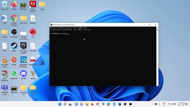190x107 pixels.
Task: Close the Administrator Command Prompt window
Action: [x=156, y=25]
